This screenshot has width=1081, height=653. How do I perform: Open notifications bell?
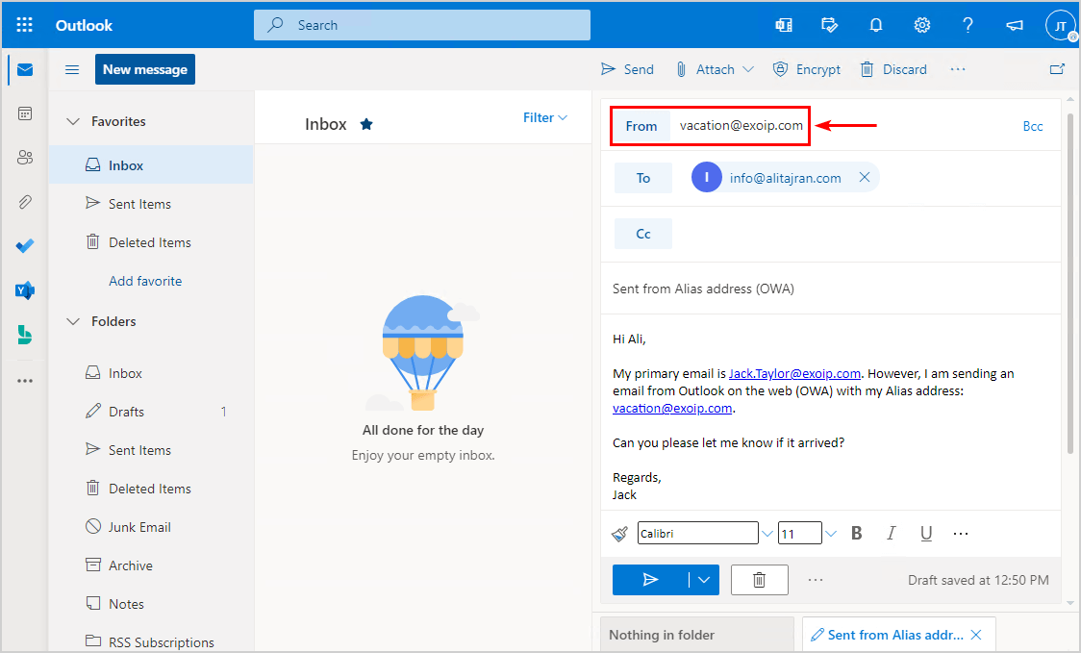click(x=875, y=26)
